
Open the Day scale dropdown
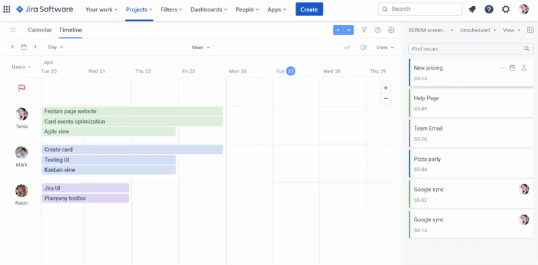click(x=56, y=47)
